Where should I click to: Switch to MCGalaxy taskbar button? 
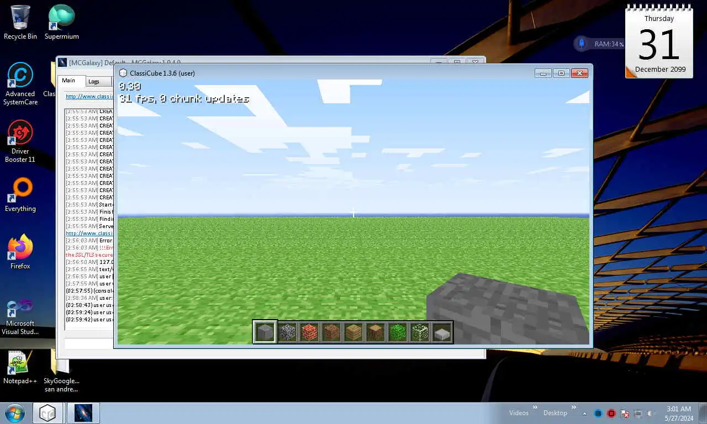(x=83, y=413)
